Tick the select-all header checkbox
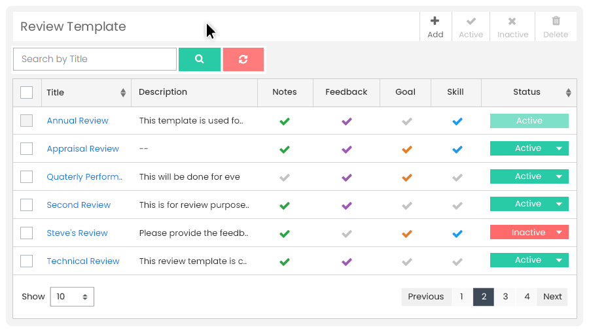Image resolution: width=589 pixels, height=332 pixels. tap(26, 92)
